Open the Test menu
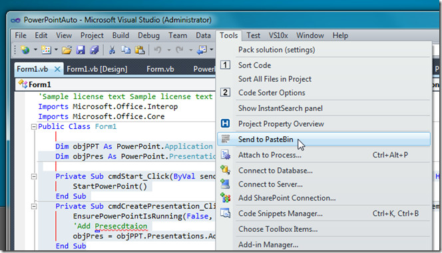Screen dimensions: 442x253 253,35
